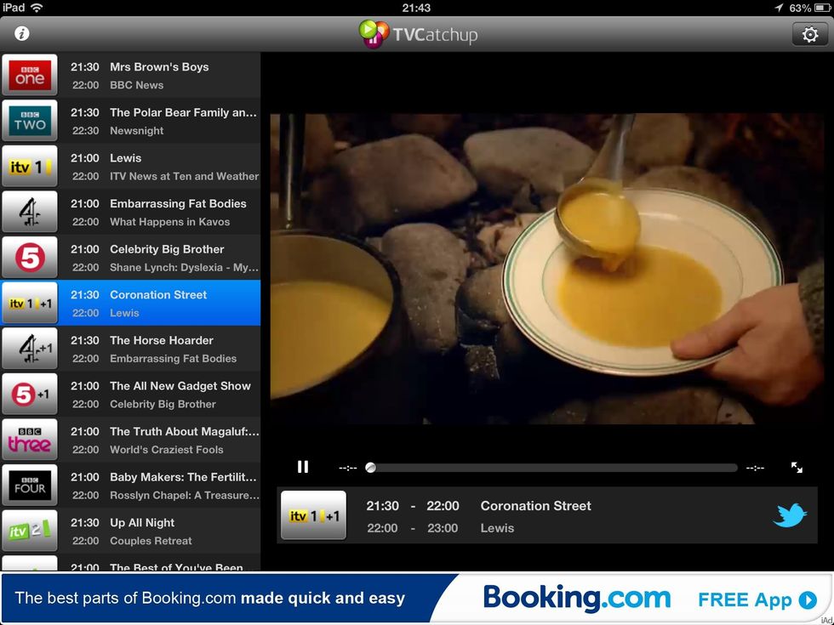Select the BBC Two channel logo

click(30, 121)
